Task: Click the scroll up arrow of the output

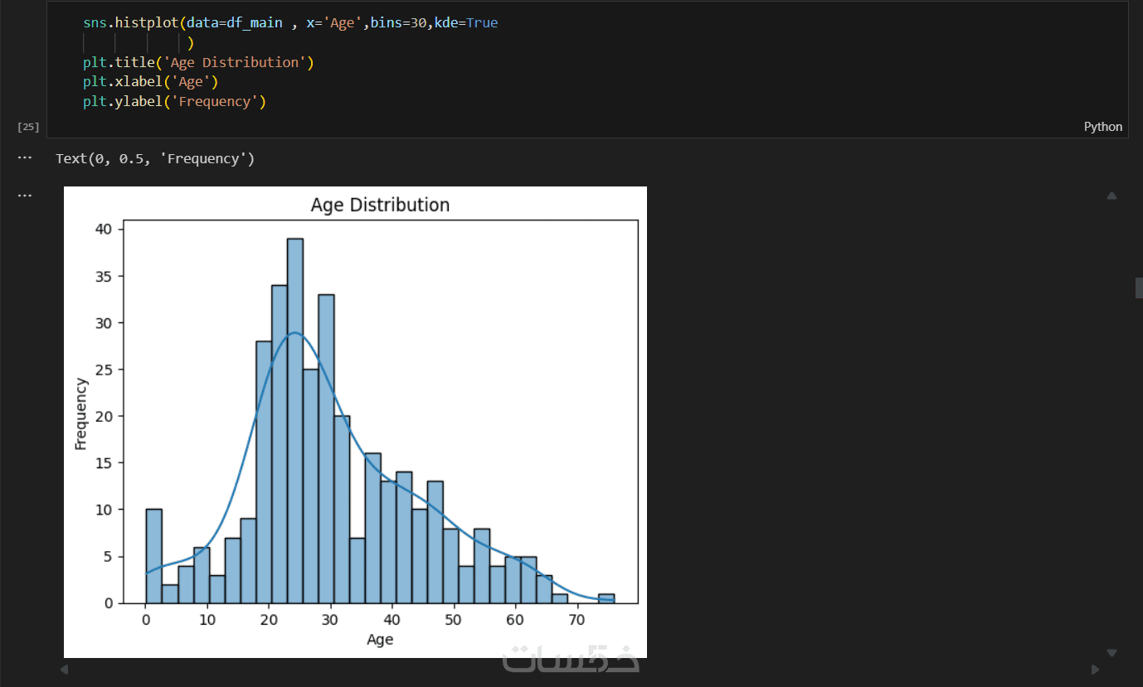Action: (1111, 196)
